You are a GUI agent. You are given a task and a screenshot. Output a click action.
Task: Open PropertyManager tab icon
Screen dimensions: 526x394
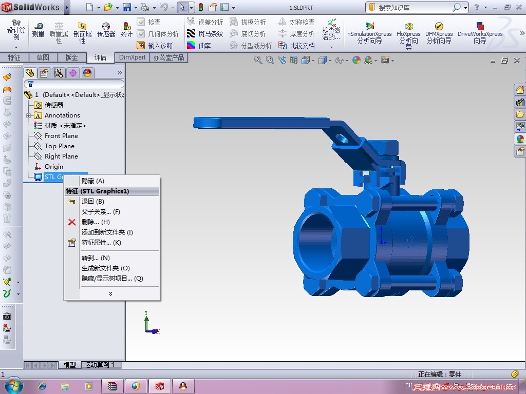44,73
